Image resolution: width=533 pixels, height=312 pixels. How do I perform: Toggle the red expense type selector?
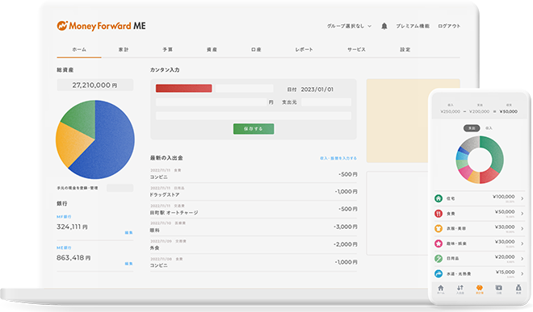coord(183,88)
